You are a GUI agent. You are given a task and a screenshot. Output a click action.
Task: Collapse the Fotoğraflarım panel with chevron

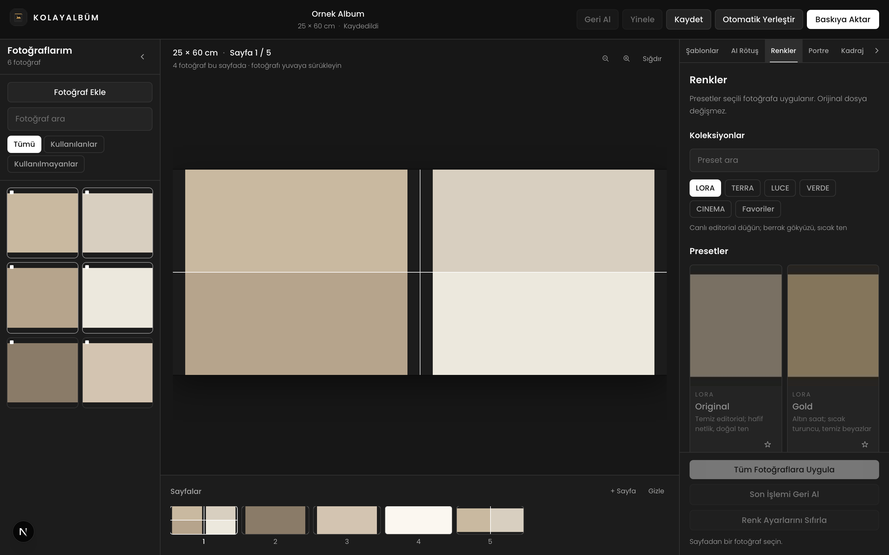[143, 57]
